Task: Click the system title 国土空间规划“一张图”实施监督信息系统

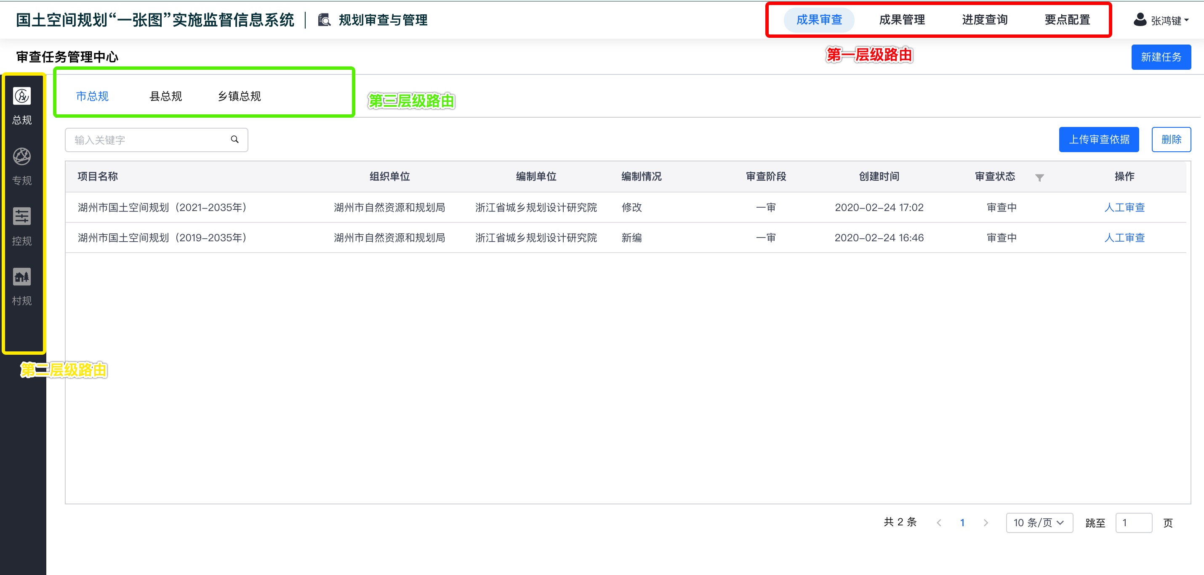Action: [154, 20]
